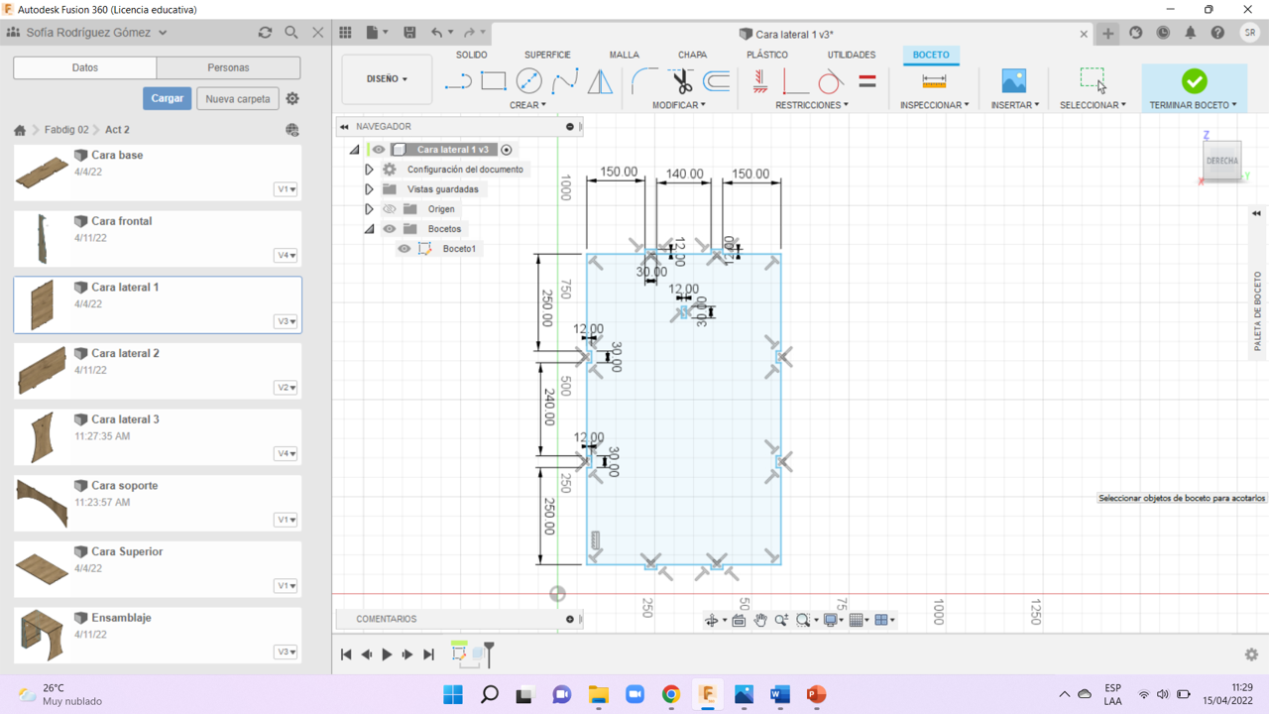Switch to the SUPERFICIE tab

[x=547, y=55]
